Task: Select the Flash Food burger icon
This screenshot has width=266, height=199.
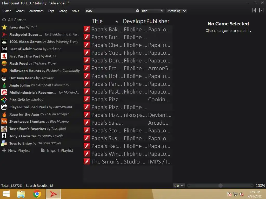Action: click(4, 63)
